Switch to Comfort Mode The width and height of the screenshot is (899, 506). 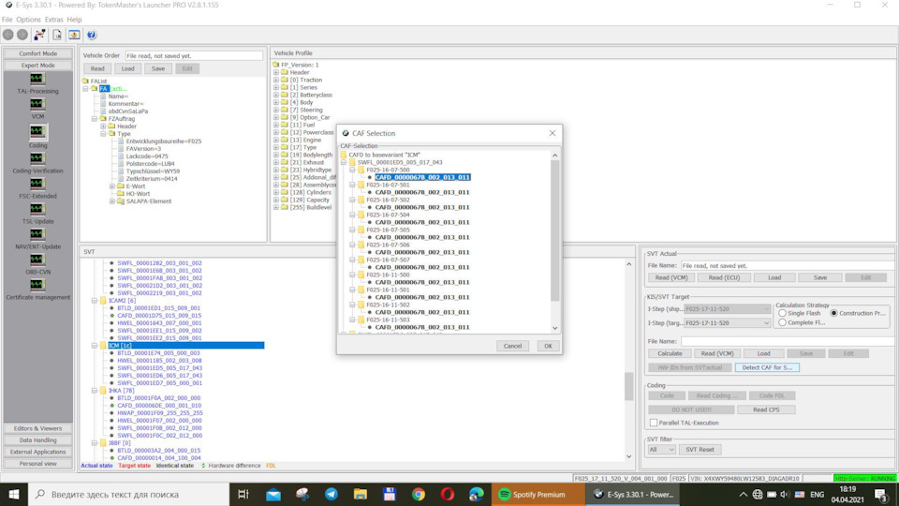[37, 53]
